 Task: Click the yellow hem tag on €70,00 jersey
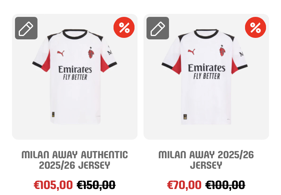[x=185, y=117]
